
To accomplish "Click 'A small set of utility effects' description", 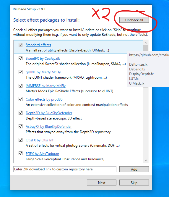I will pos(67,50).
